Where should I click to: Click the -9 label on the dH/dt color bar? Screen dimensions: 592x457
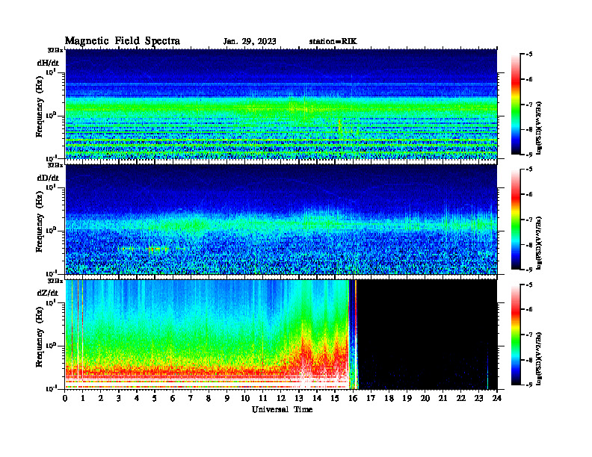click(529, 155)
